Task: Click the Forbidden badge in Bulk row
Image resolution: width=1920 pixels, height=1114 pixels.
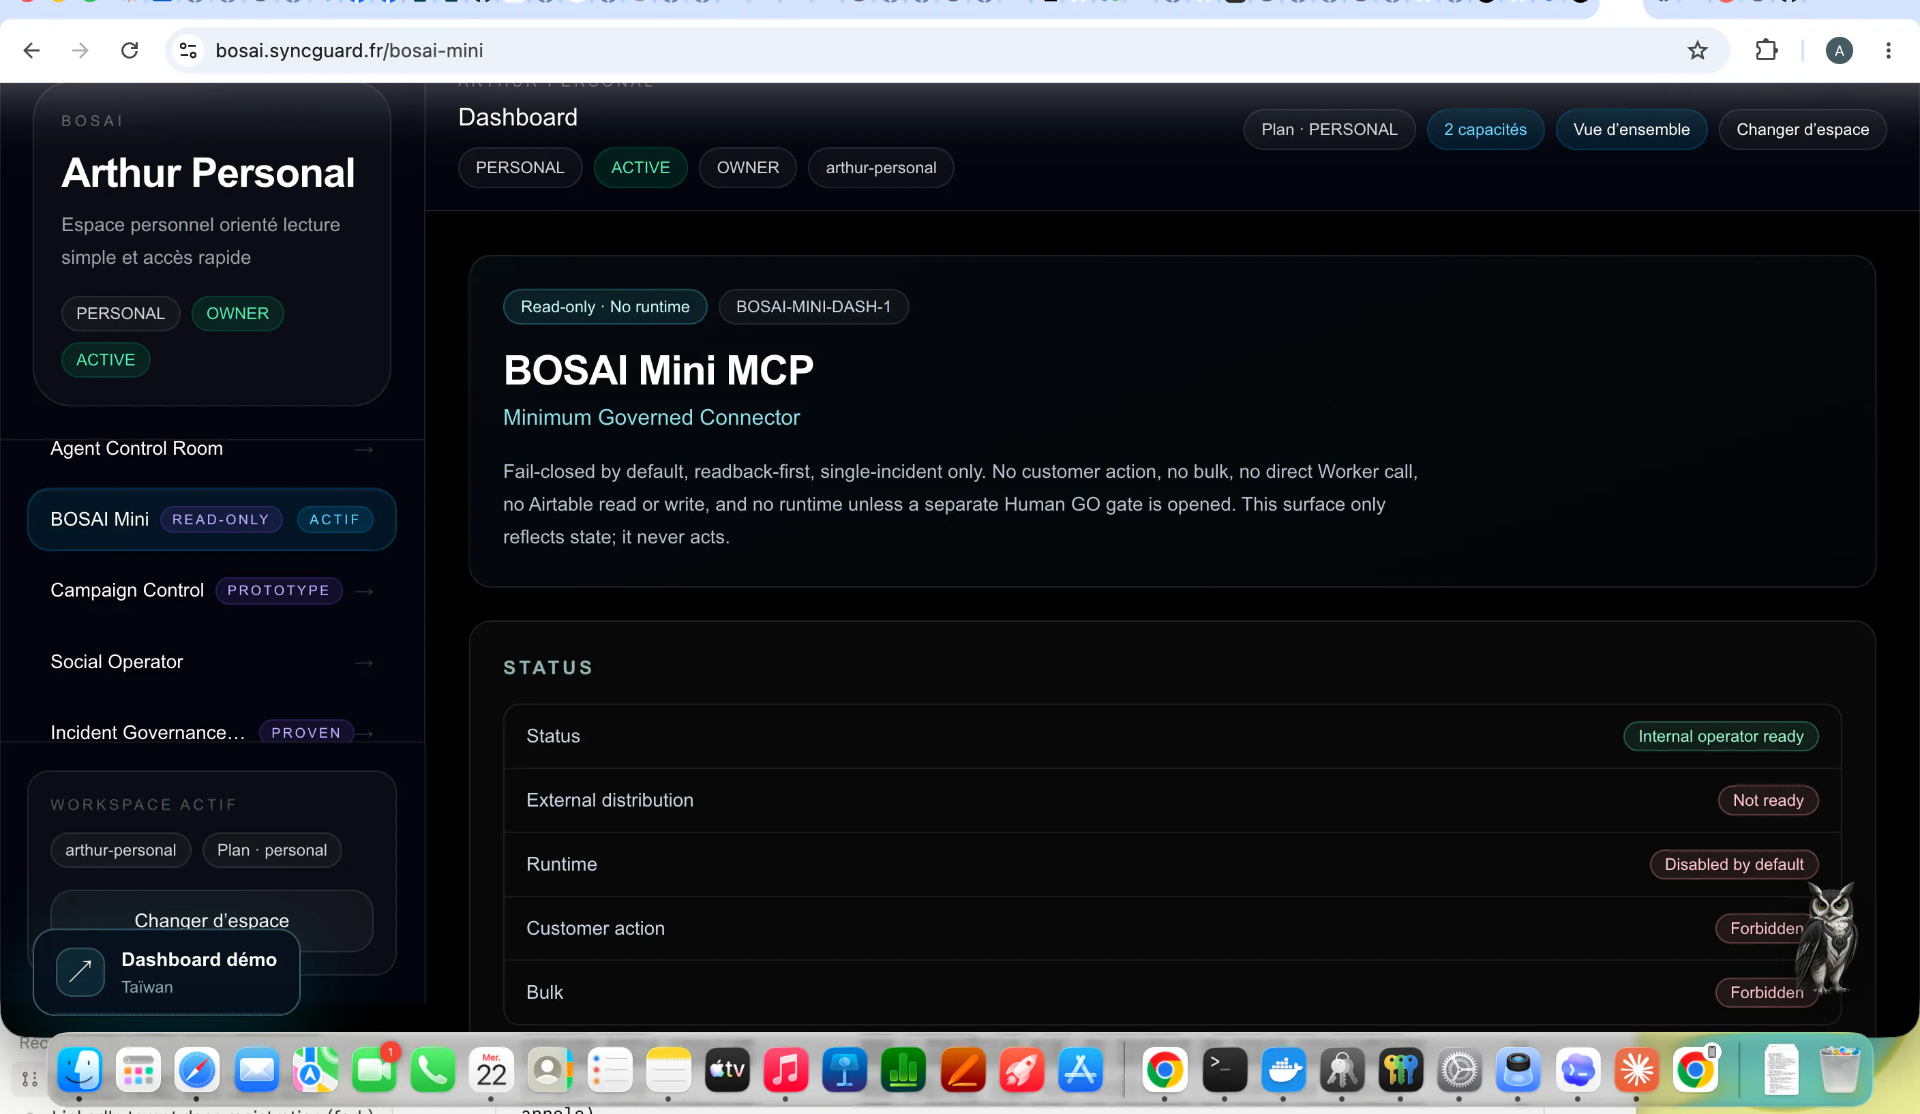Action: click(x=1766, y=992)
